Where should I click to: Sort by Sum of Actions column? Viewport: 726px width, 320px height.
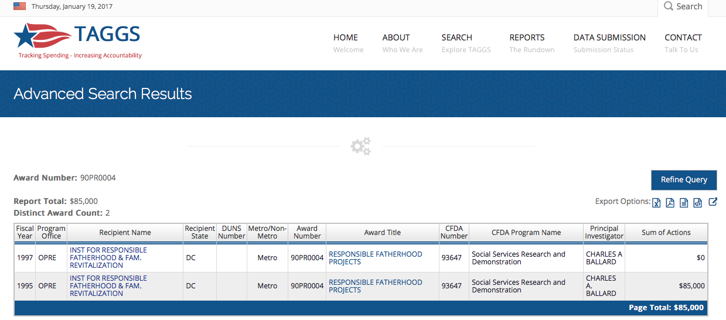(666, 233)
